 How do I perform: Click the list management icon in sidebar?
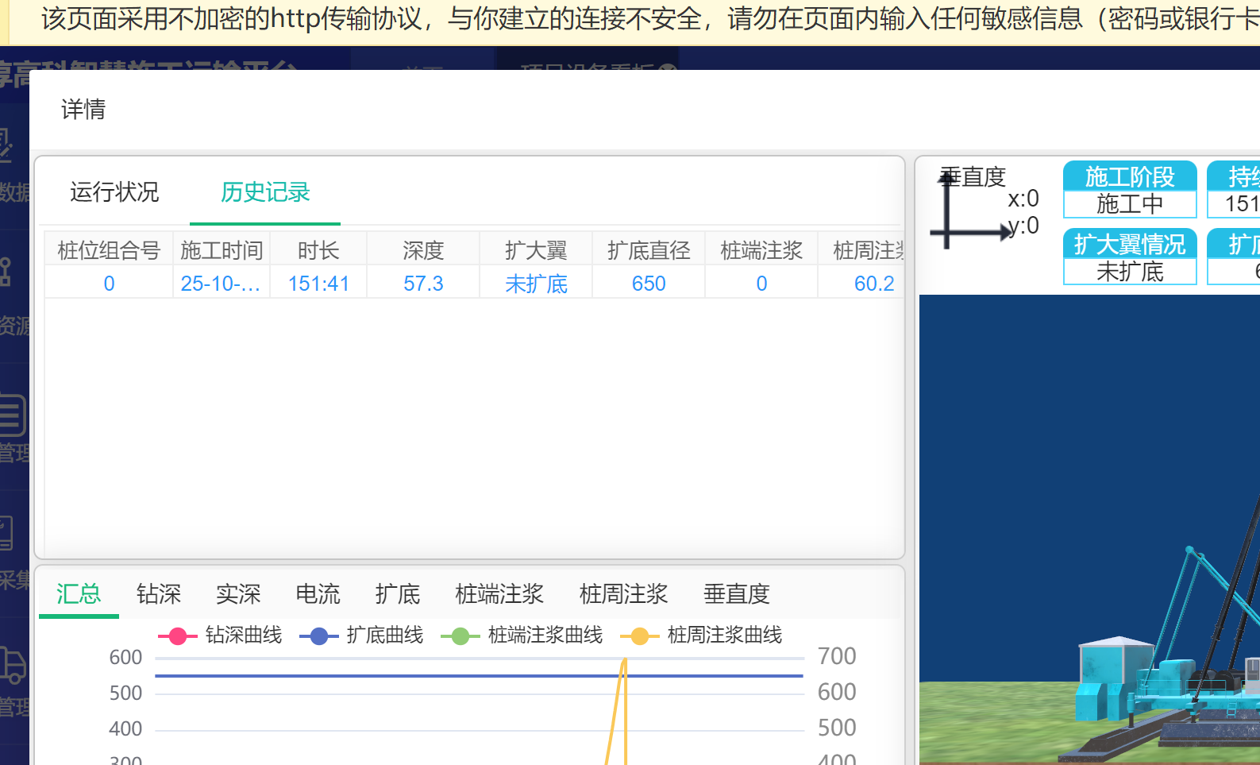tap(12, 415)
